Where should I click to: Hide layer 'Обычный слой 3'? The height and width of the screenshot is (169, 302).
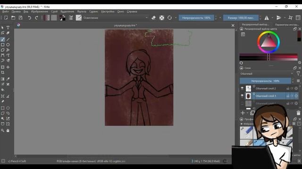pos(242,96)
